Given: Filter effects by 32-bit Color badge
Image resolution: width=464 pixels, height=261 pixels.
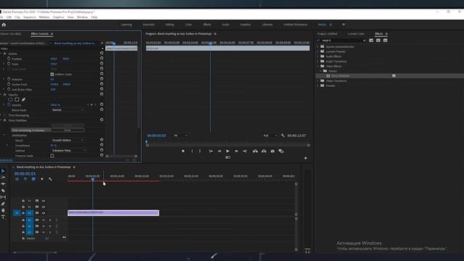Looking at the screenshot, I should (x=378, y=41).
